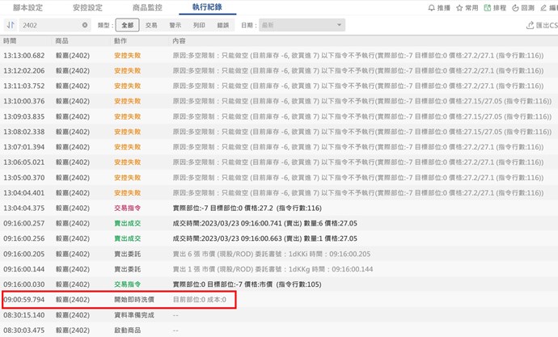Click the 回測 backtest icon
Image resolution: width=558 pixels, height=337 pixels.
[518, 7]
